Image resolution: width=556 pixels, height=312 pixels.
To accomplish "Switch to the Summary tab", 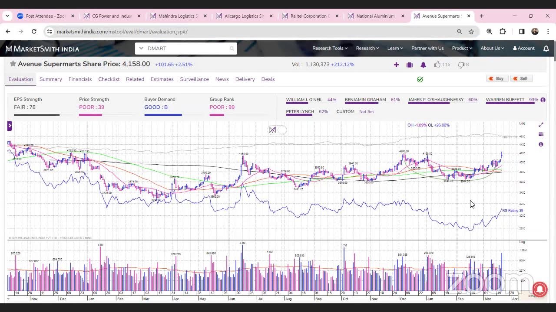I will pos(51,79).
